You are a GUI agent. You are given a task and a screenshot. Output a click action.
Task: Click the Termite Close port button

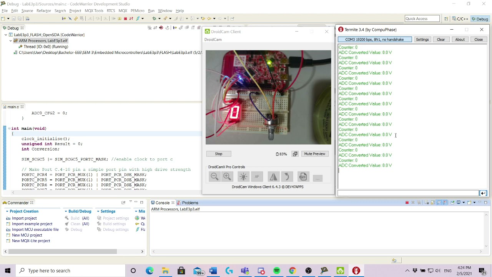click(479, 39)
